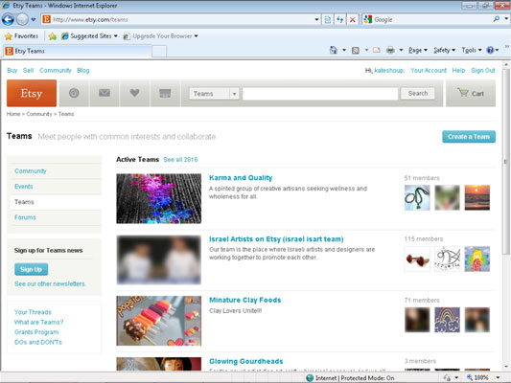Click the Etsy Search button
Screen dimensions: 511x383
417,94
